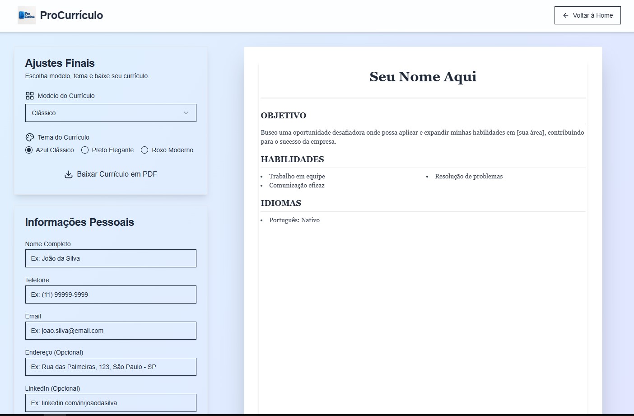Click the palette icon beside Tema do Currículo
634x416 pixels.
click(30, 137)
